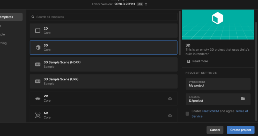Click the 3D template preview thumbnail

218,25
